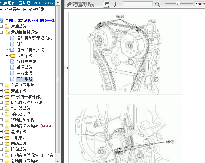Expand the 暖风及空调 folder node
The width and height of the screenshot is (205, 163).
pos(1,114)
